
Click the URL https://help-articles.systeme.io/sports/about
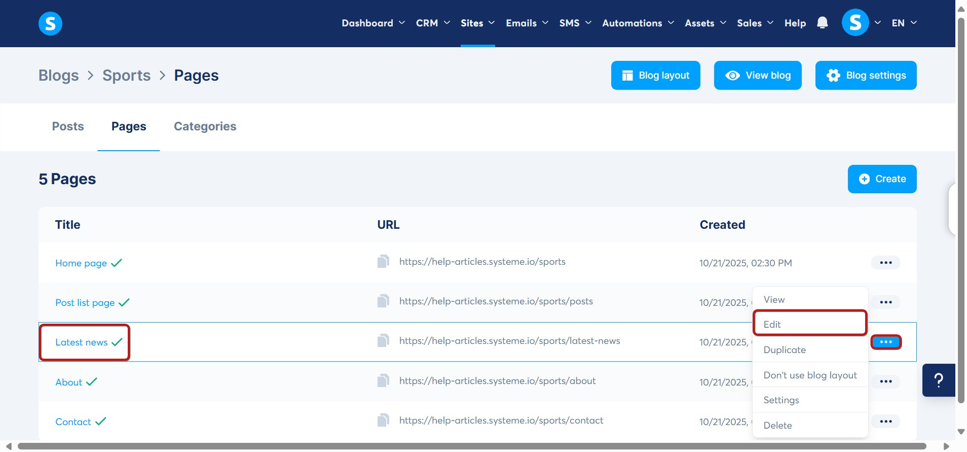point(497,380)
